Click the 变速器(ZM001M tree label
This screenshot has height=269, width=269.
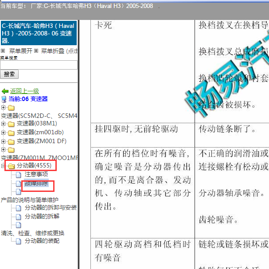pos(39,158)
